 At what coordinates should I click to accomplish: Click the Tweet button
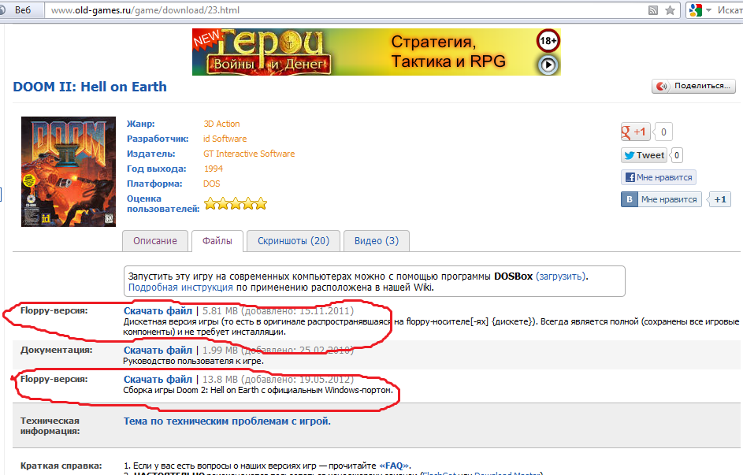(x=644, y=155)
